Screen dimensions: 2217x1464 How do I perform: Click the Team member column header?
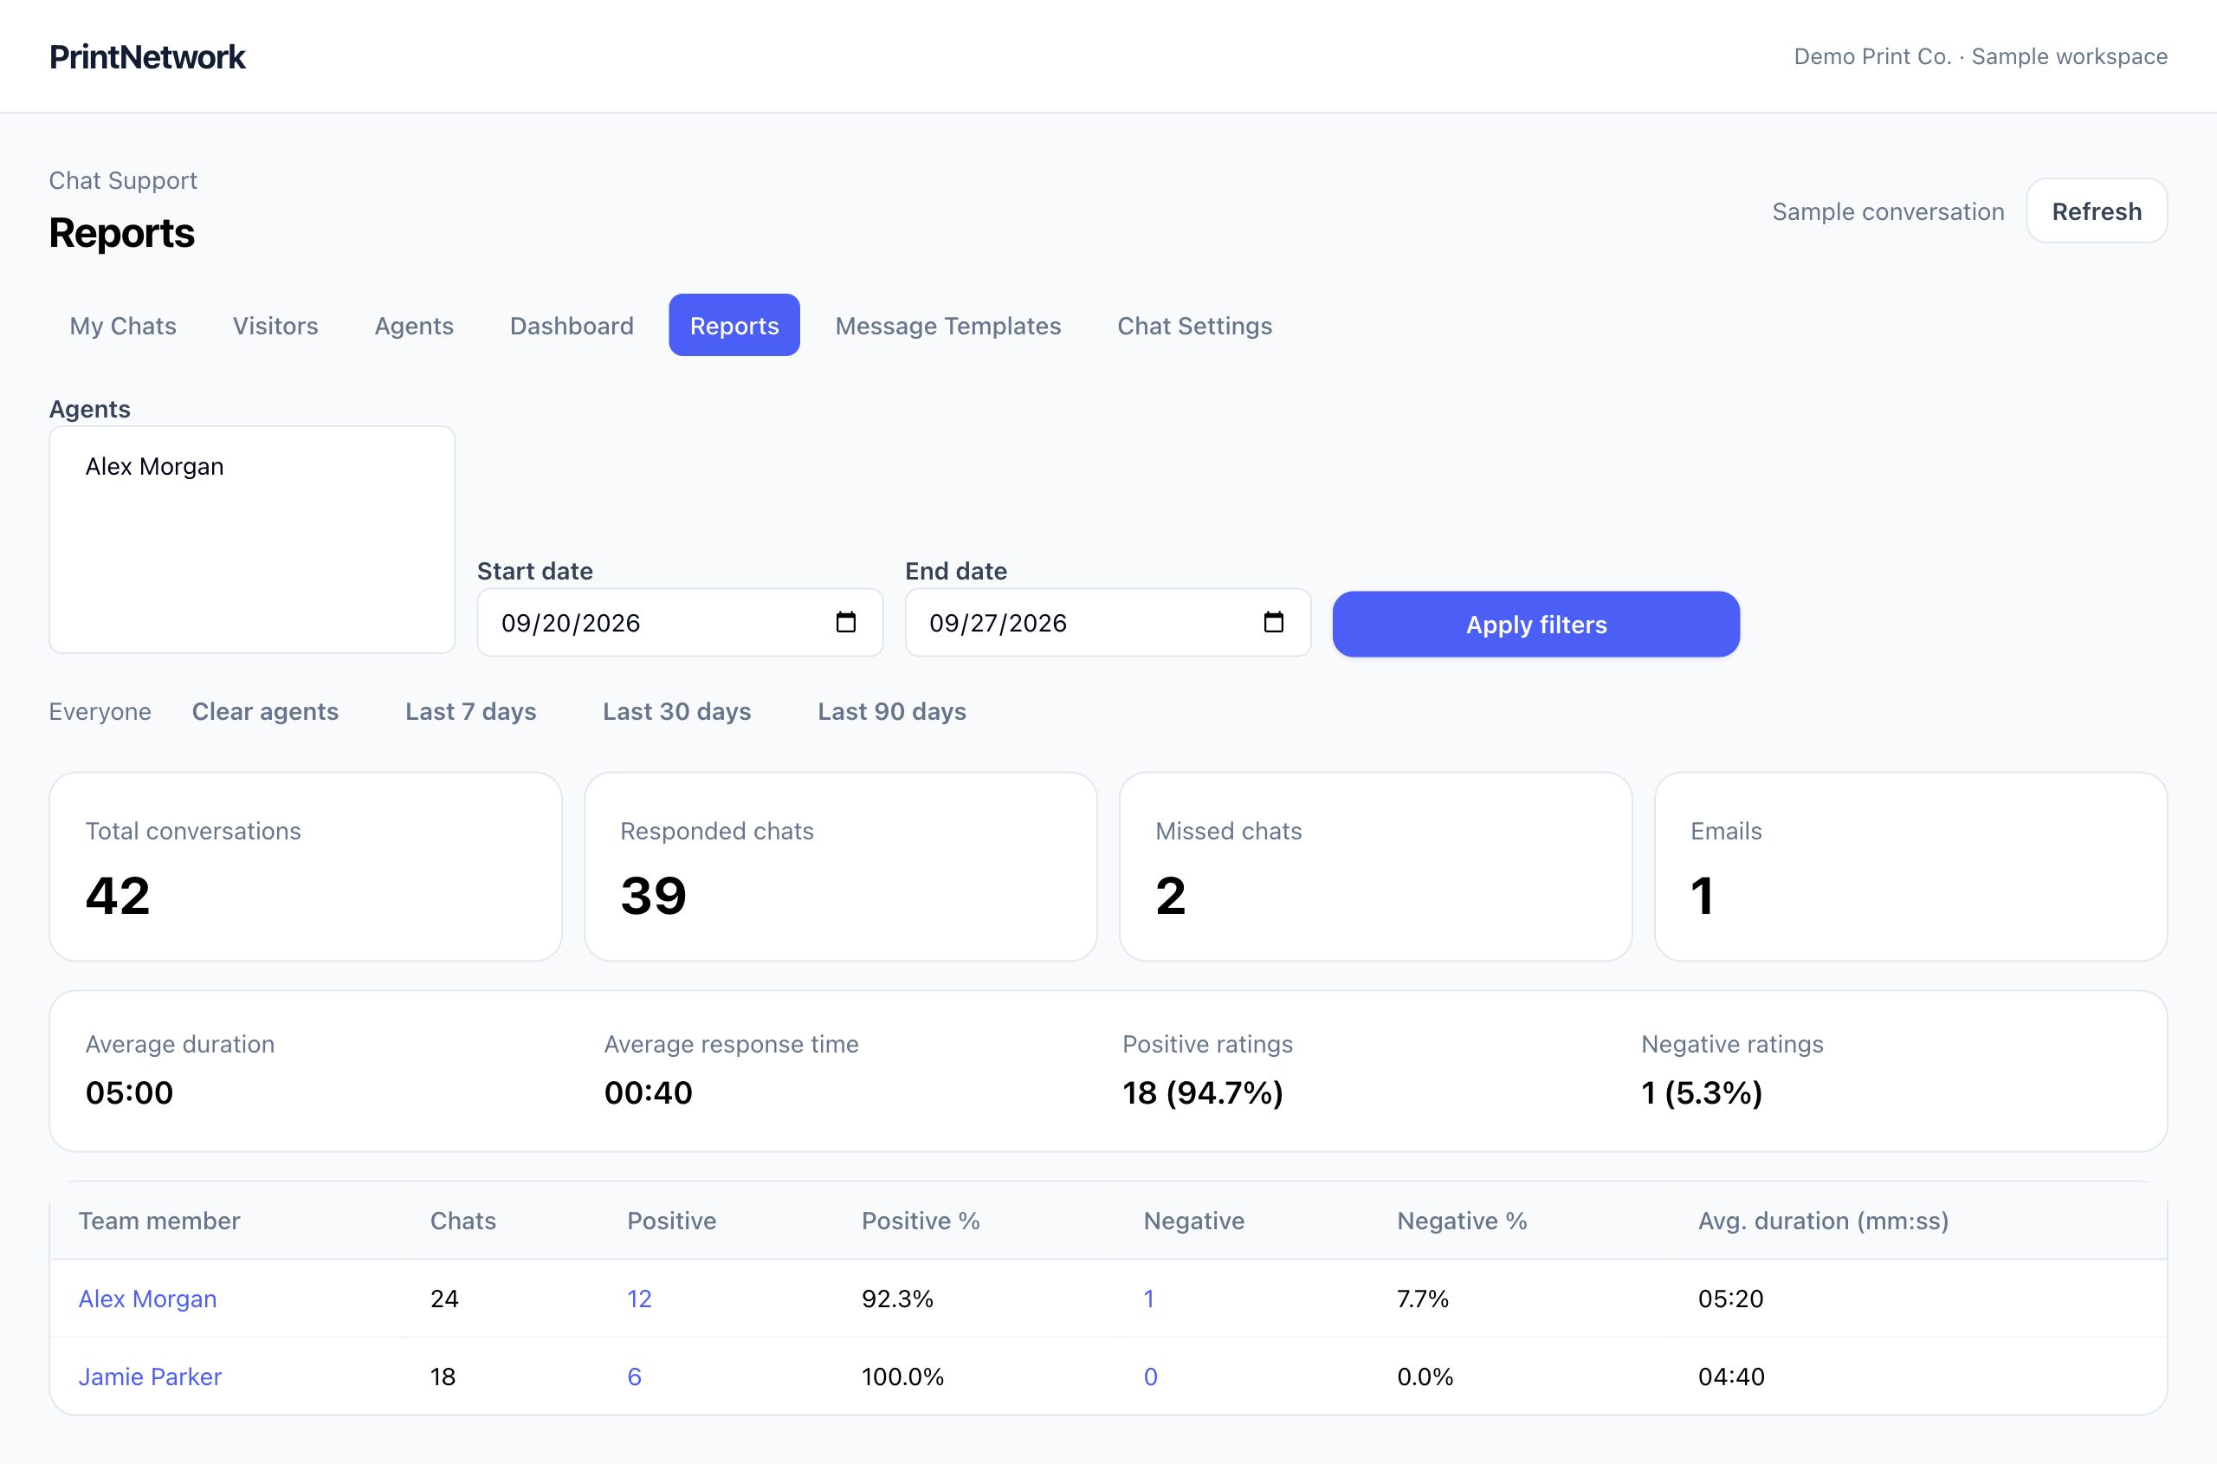(x=159, y=1221)
